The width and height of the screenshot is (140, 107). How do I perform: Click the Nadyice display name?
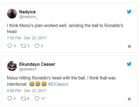coord(28,12)
